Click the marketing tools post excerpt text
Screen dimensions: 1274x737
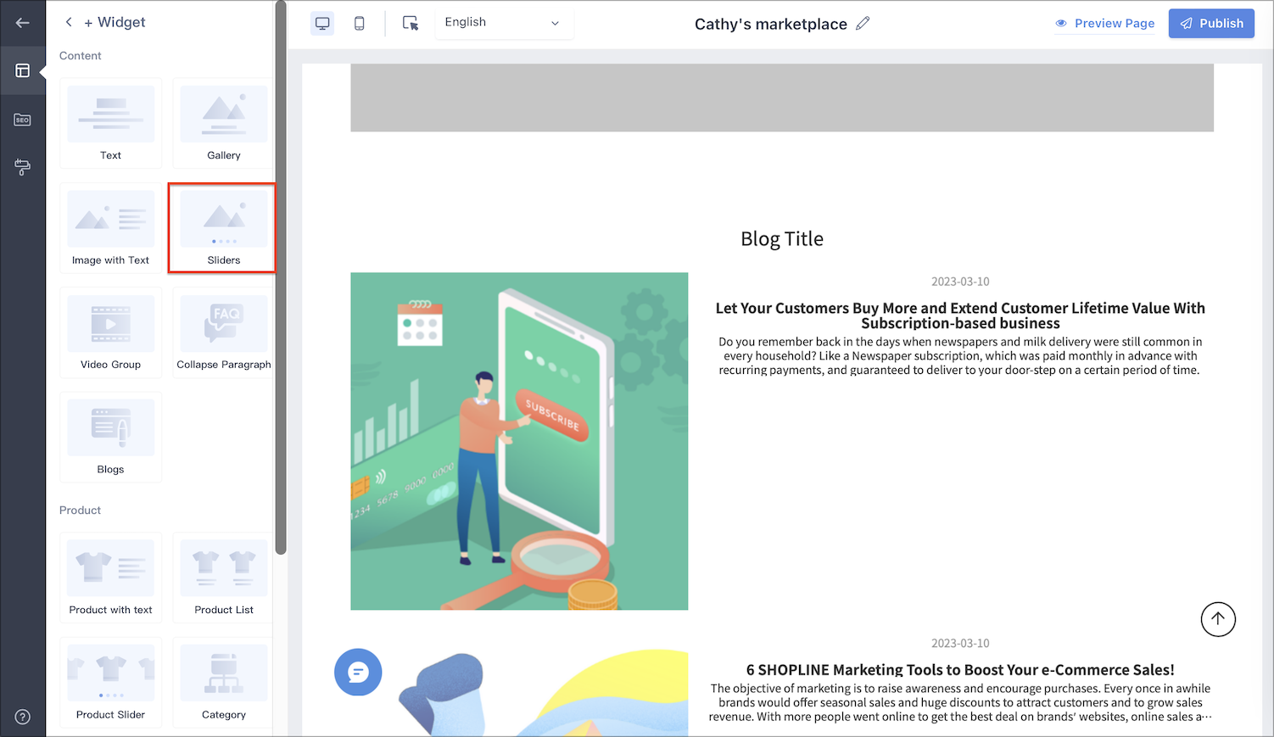click(x=960, y=702)
